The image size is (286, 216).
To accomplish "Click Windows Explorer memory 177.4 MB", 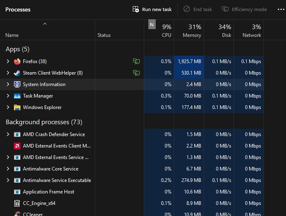I will (191, 107).
